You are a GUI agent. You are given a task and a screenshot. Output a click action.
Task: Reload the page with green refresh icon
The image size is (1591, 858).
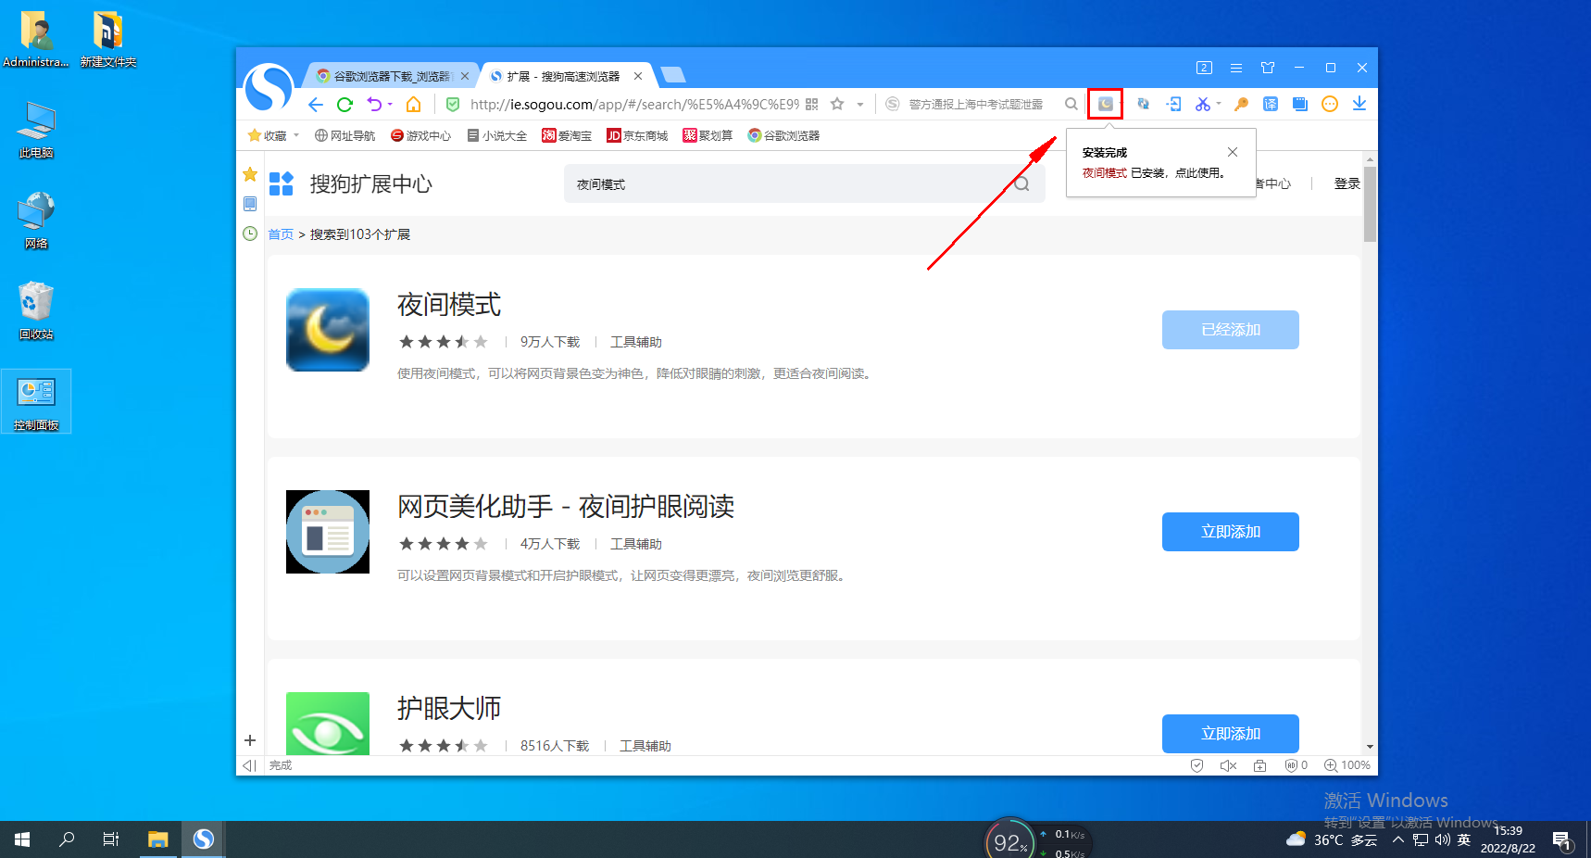click(345, 104)
